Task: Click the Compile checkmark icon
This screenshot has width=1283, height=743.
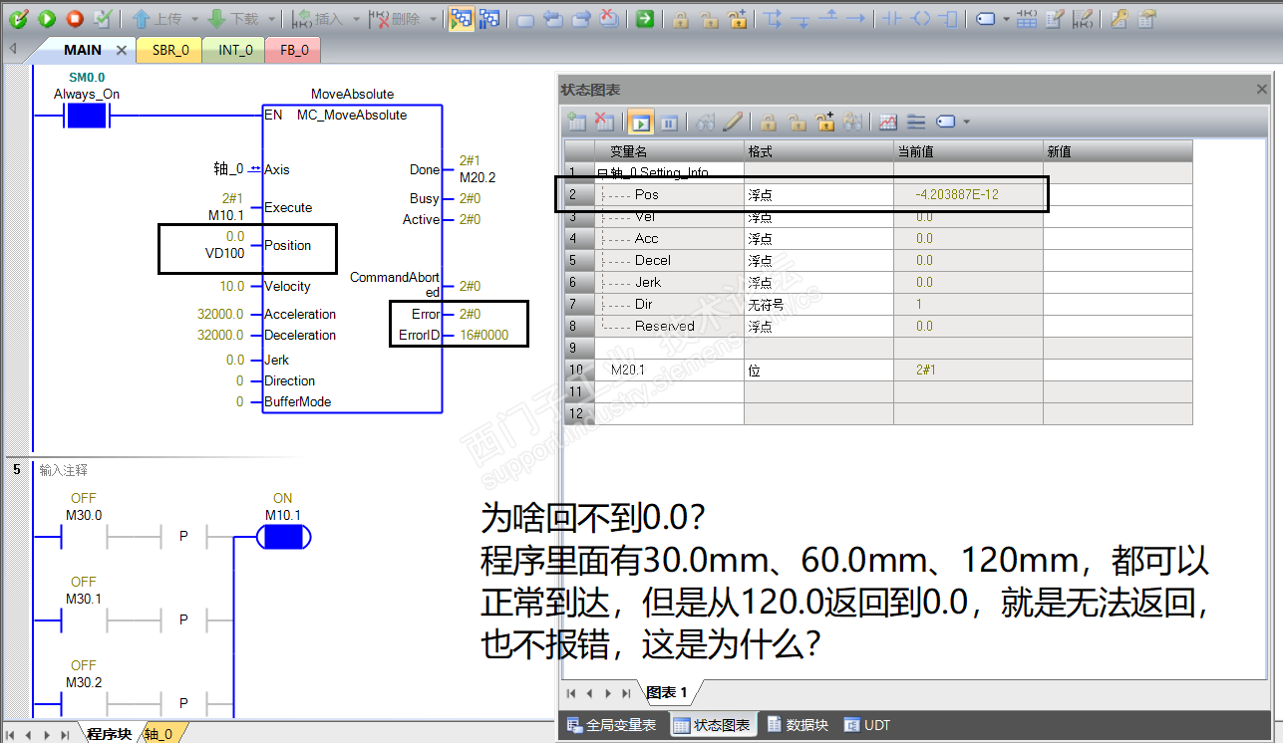Action: click(x=103, y=18)
